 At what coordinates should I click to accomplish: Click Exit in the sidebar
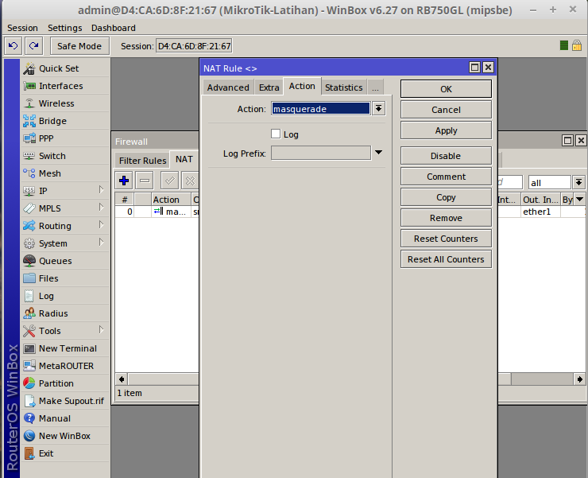pos(65,453)
